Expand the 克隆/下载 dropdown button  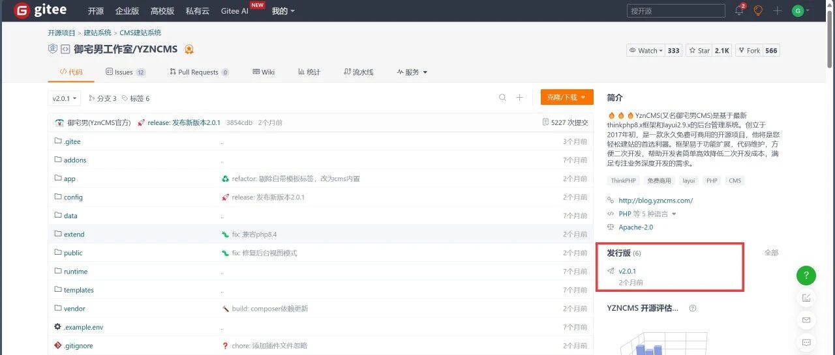tap(567, 97)
